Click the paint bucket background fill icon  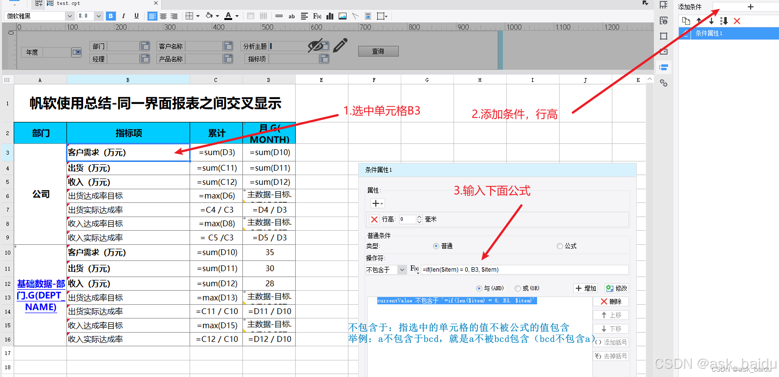(209, 16)
